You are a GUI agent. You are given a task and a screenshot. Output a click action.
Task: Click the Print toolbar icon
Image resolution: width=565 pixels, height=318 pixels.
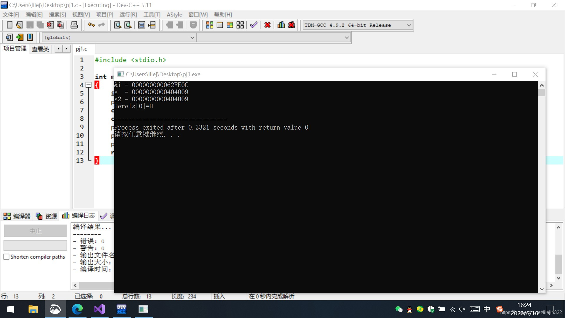coord(74,25)
